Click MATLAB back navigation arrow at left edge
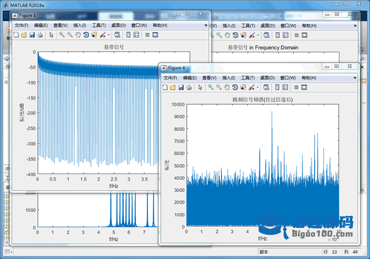This screenshot has width=370, height=259. pos(7,59)
